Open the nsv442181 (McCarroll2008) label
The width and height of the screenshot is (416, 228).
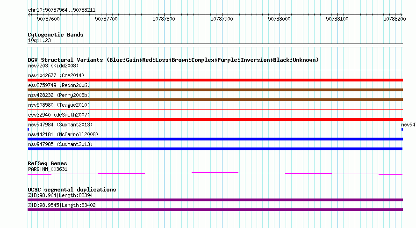click(x=63, y=134)
